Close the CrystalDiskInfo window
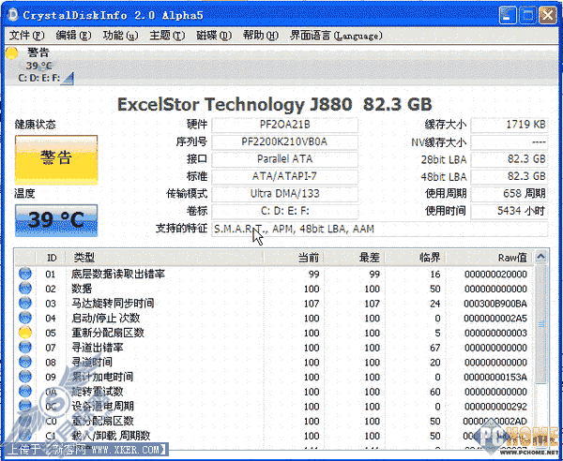This screenshot has width=563, height=461. (548, 15)
